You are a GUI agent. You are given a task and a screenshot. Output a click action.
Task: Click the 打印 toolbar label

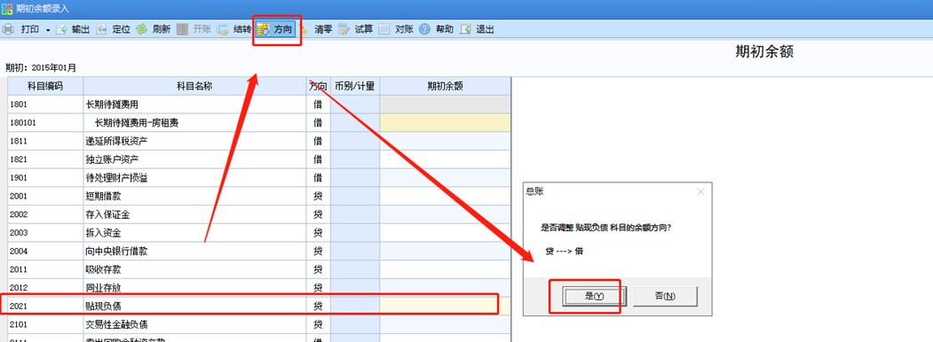click(30, 30)
